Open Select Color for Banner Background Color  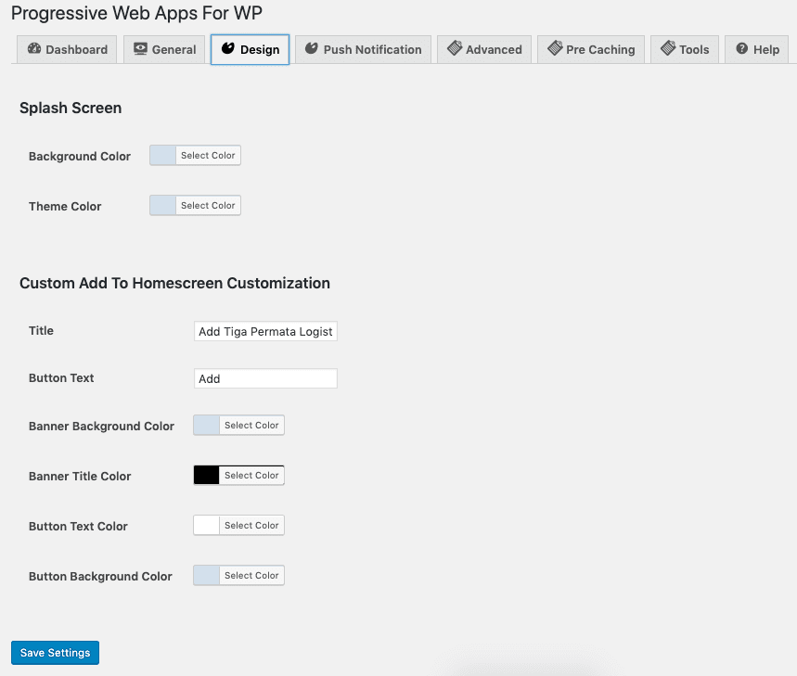251,426
